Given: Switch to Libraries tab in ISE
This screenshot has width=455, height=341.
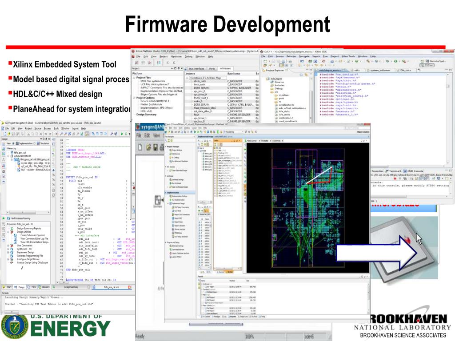Looking at the screenshot, I should (44, 287).
